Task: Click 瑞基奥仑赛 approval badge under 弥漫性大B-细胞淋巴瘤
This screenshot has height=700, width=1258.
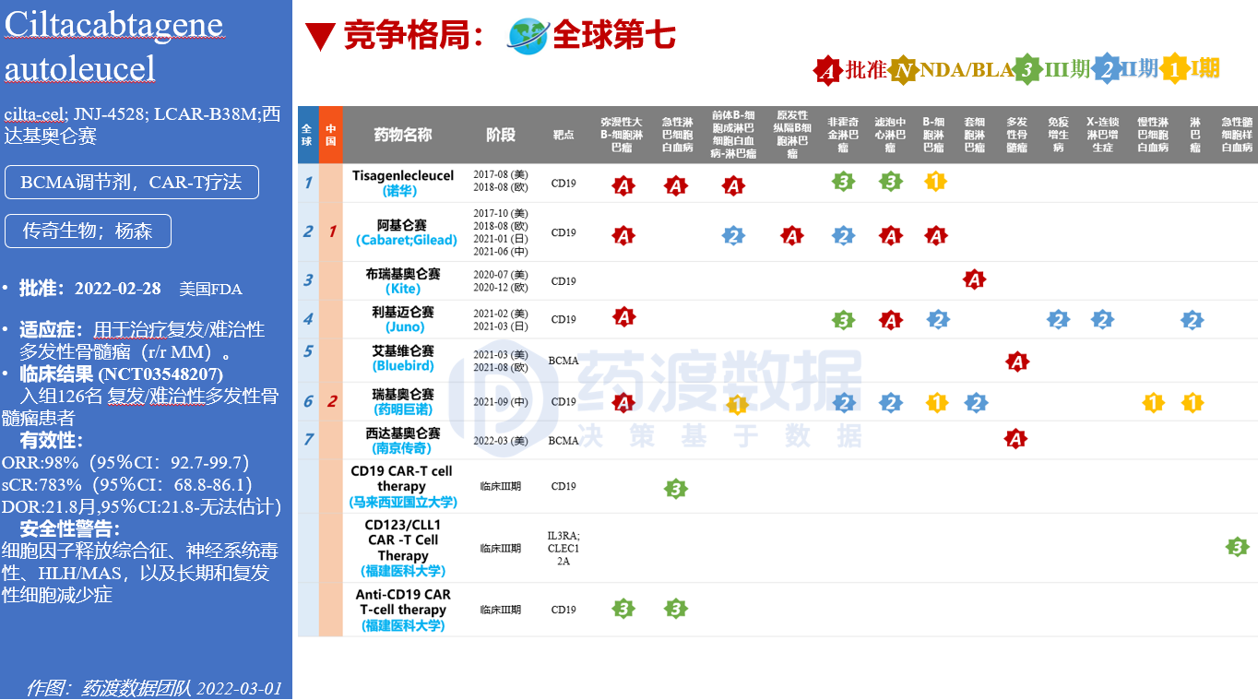Action: pyautogui.click(x=624, y=403)
